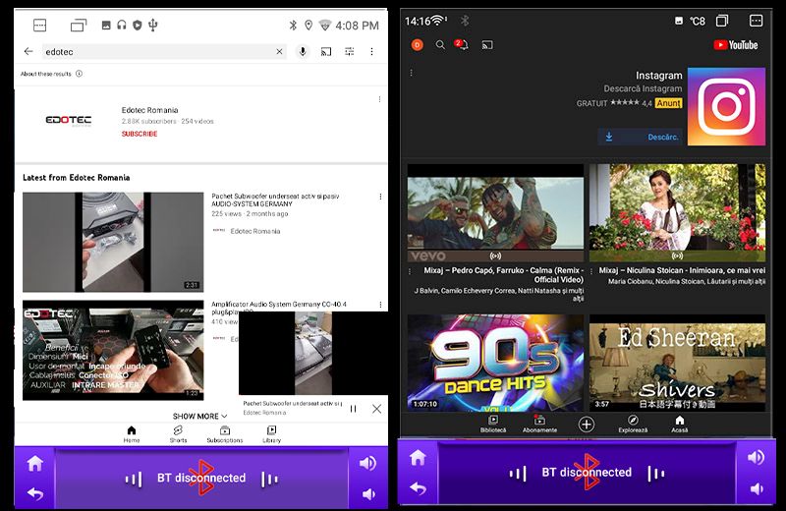
Task: Open options for Amplificator Audio System video
Action: click(380, 305)
